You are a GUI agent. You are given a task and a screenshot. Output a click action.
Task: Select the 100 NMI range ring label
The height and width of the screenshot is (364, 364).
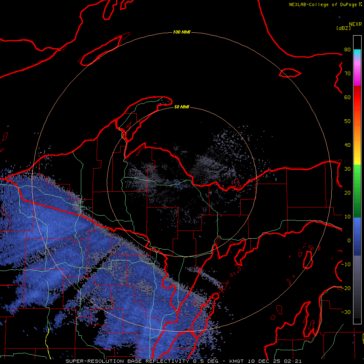tap(182, 32)
